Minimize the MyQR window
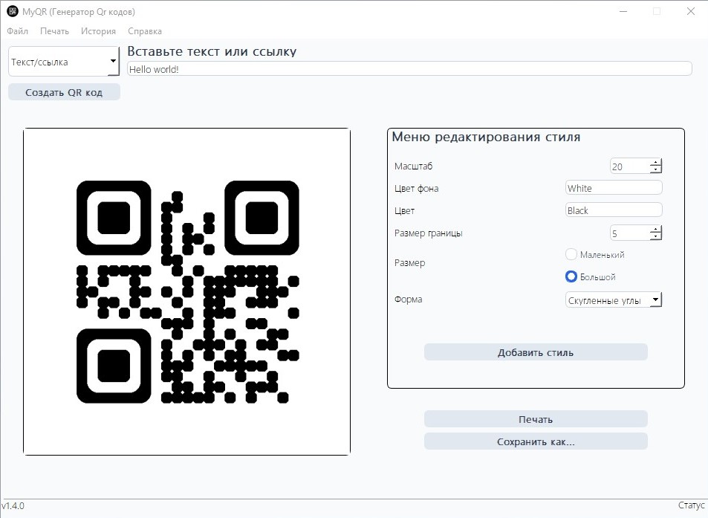This screenshot has width=708, height=518. click(x=623, y=12)
